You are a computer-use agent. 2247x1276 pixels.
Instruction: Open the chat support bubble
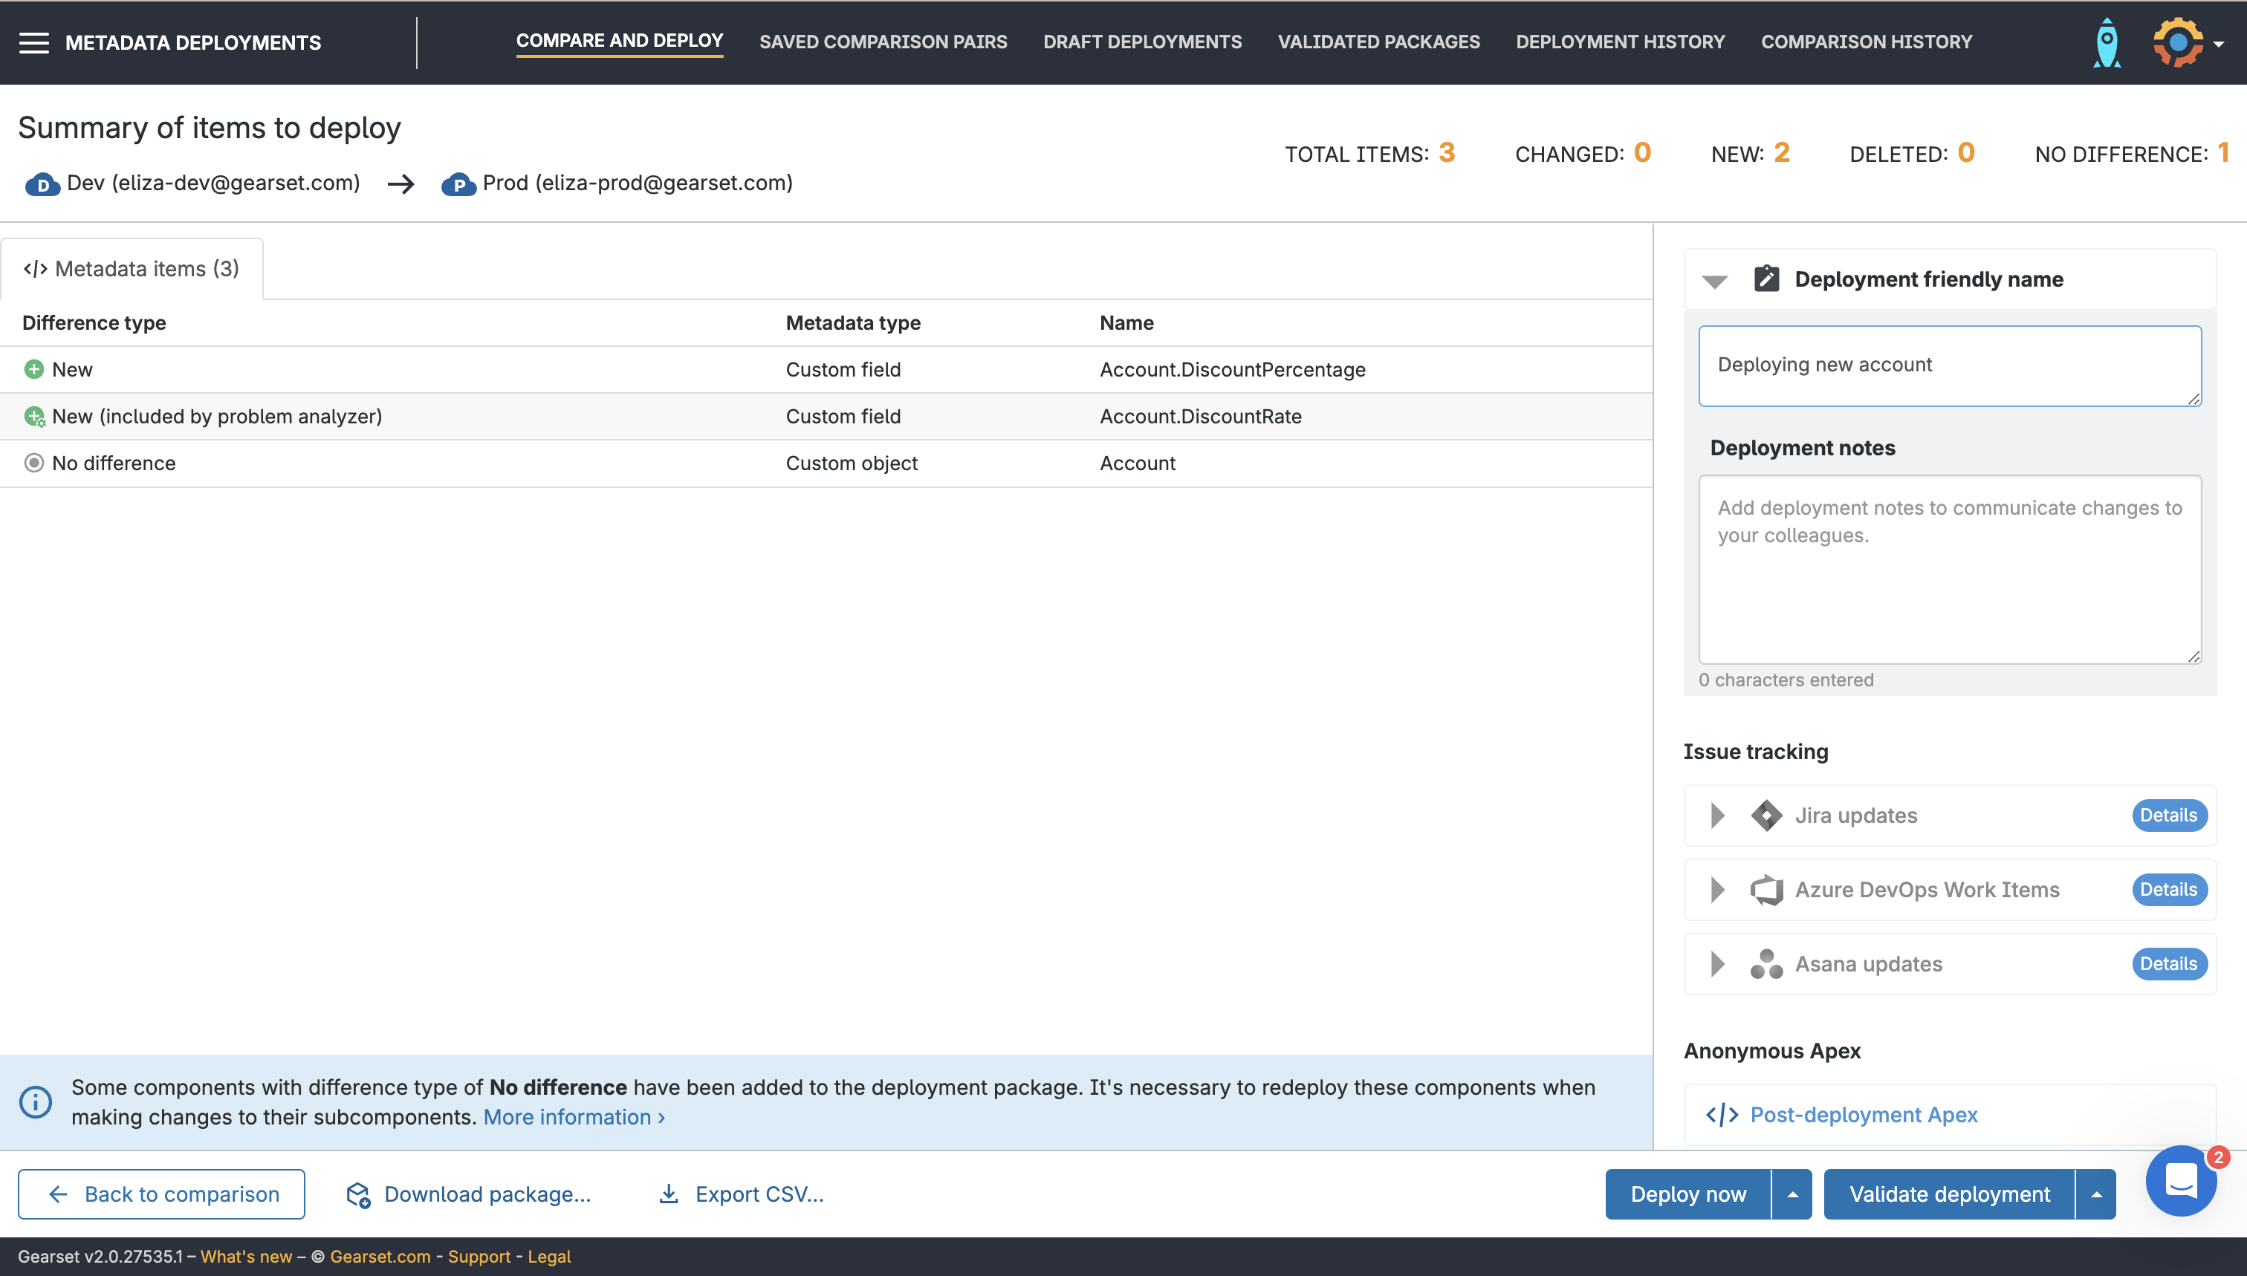2180,1180
